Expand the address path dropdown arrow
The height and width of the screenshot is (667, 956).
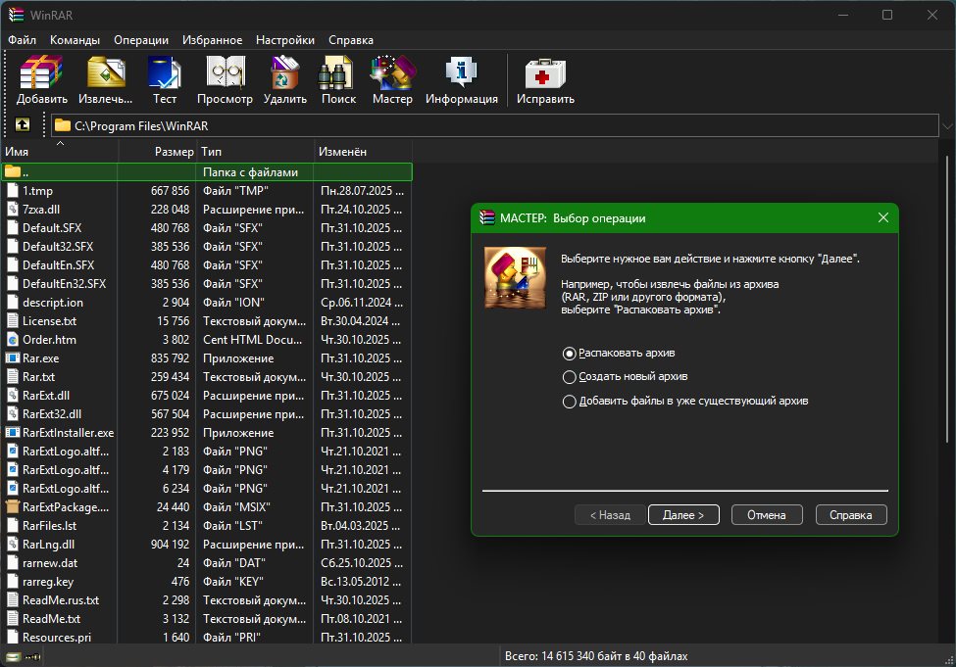[946, 126]
